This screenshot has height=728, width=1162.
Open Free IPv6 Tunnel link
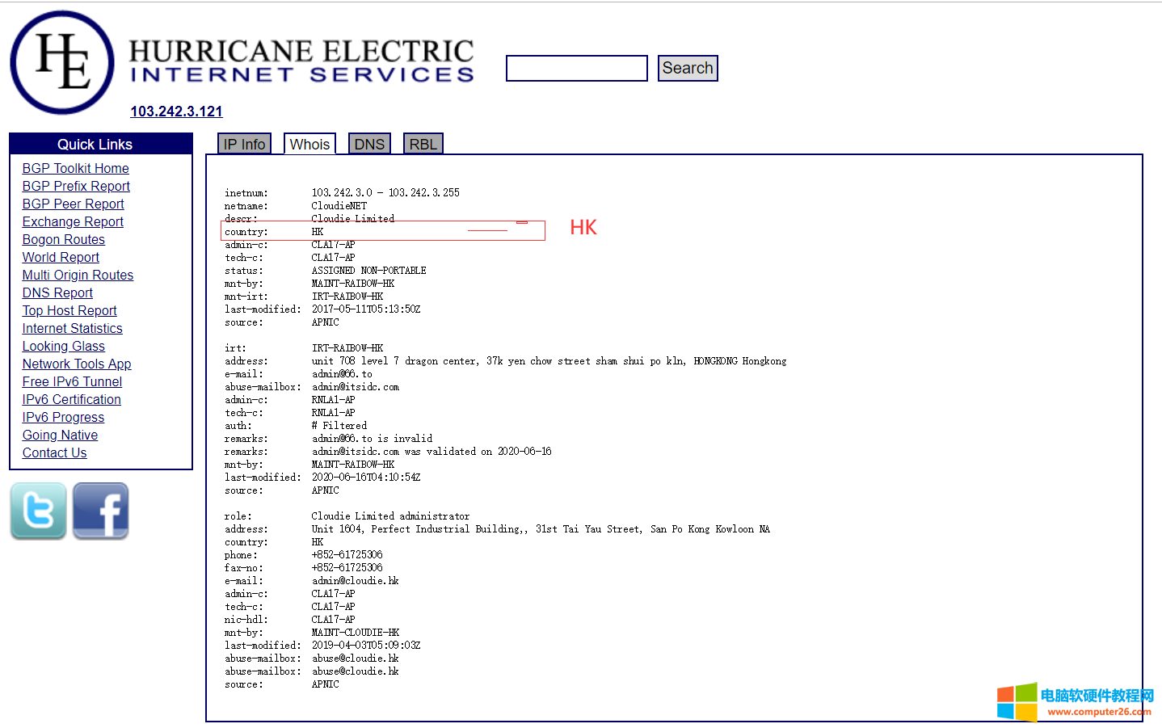72,381
